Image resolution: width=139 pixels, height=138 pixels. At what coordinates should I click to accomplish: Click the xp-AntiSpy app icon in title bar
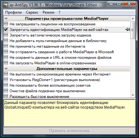[6, 5]
